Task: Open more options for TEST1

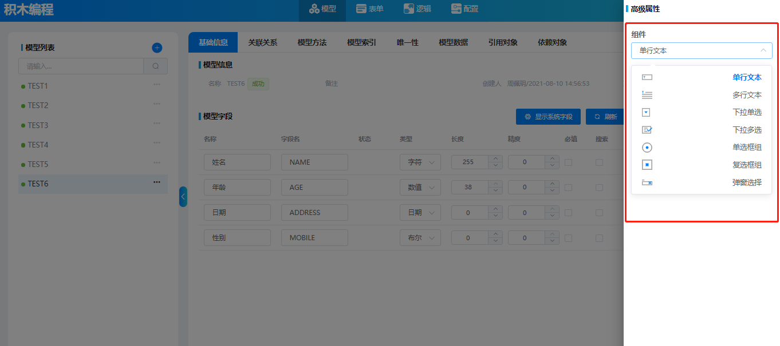Action: (157, 85)
